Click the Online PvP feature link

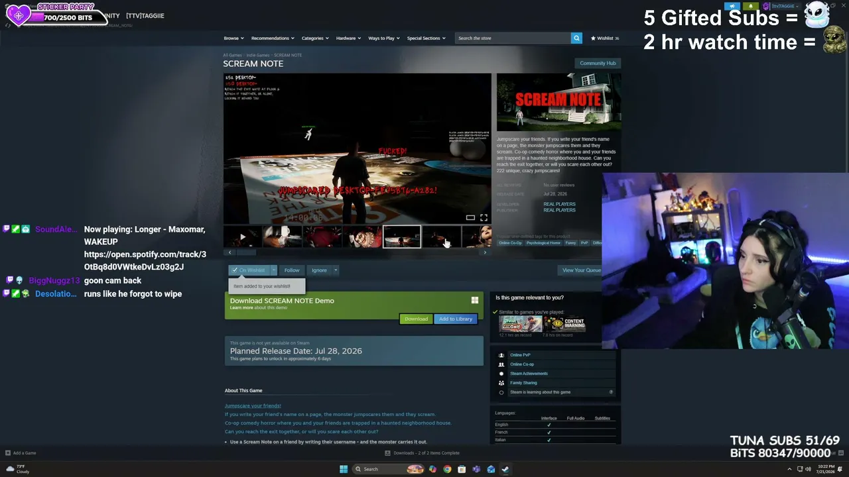coord(520,355)
